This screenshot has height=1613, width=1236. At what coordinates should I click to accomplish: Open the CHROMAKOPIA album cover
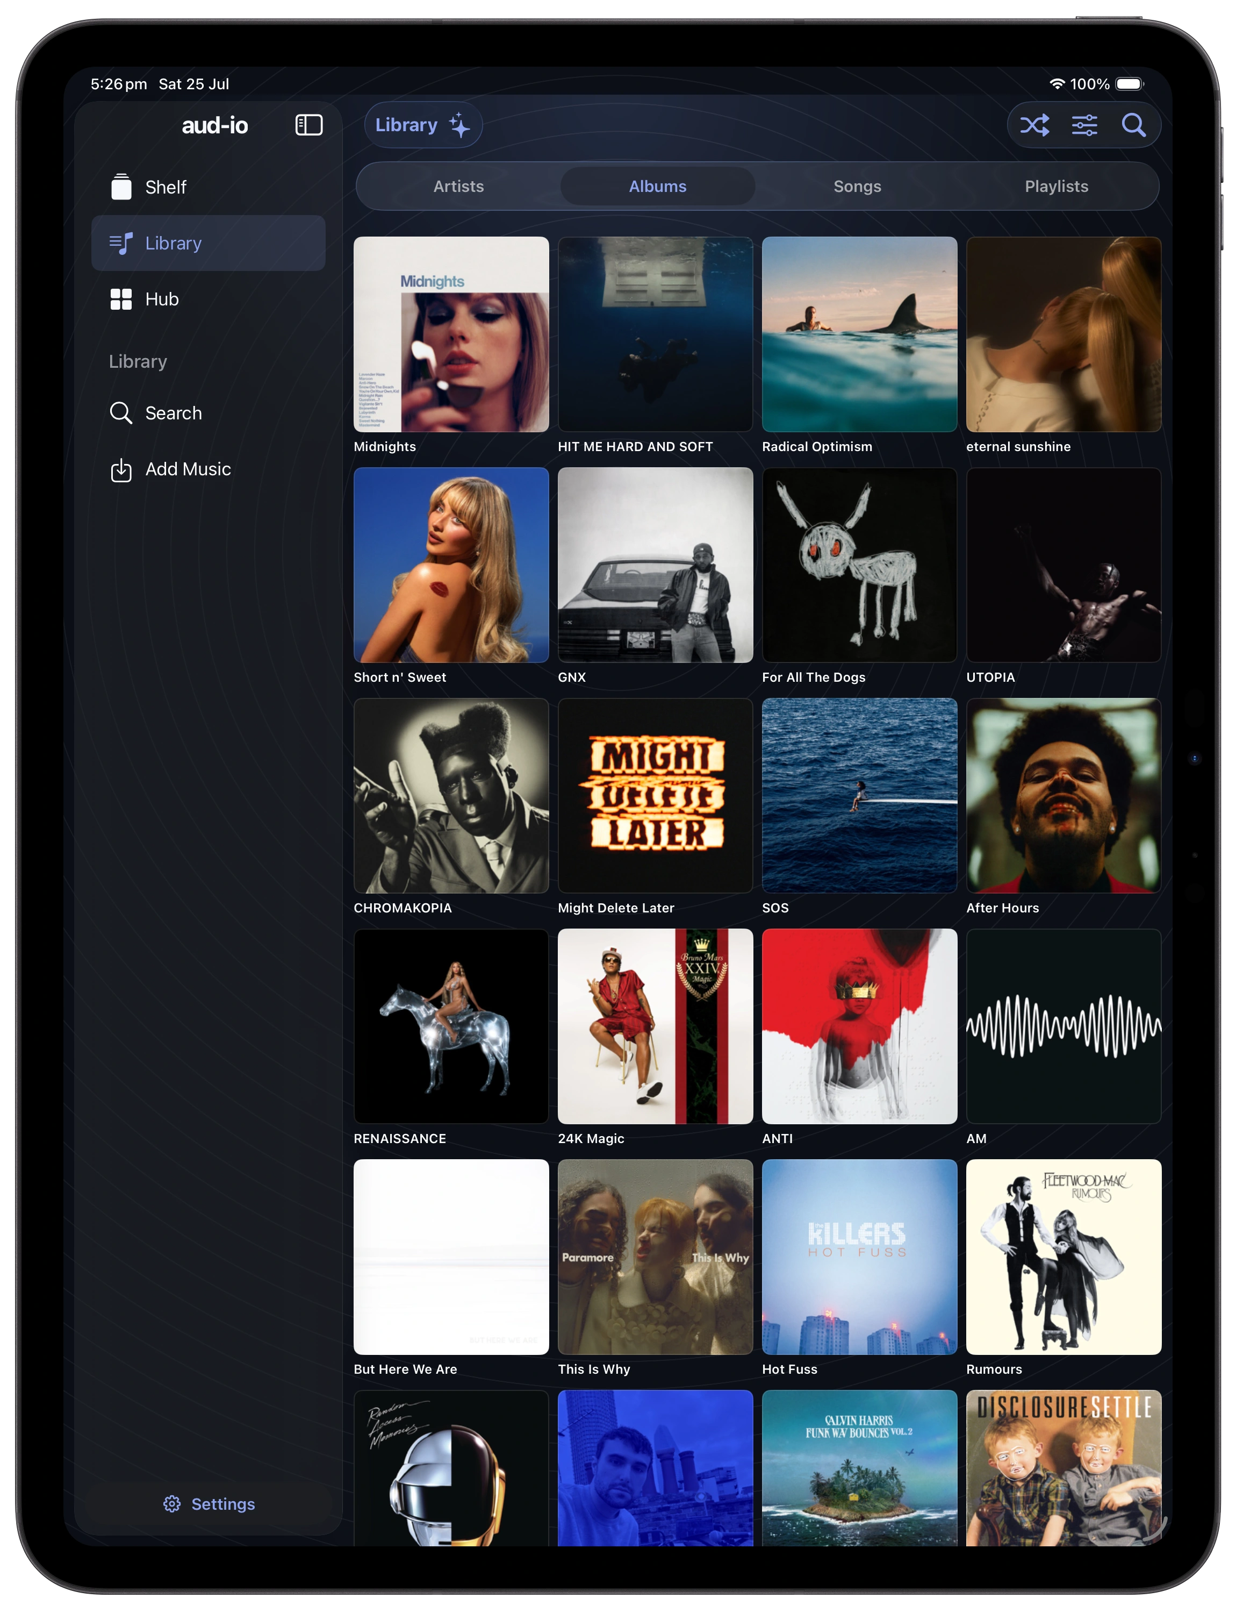(451, 795)
